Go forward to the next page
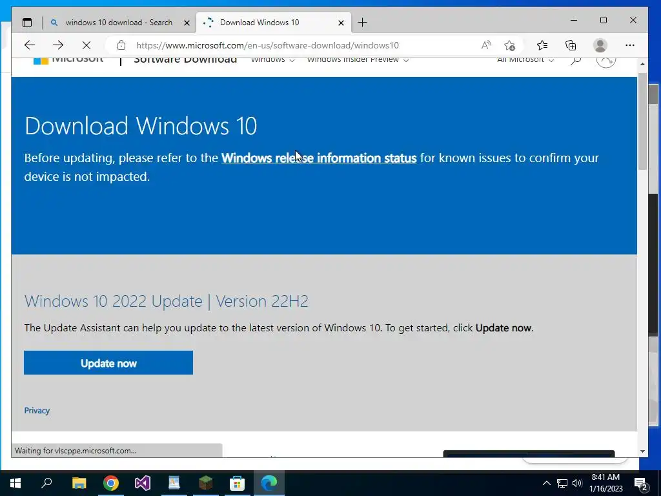Screen dimensions: 661x496 coord(58,45)
